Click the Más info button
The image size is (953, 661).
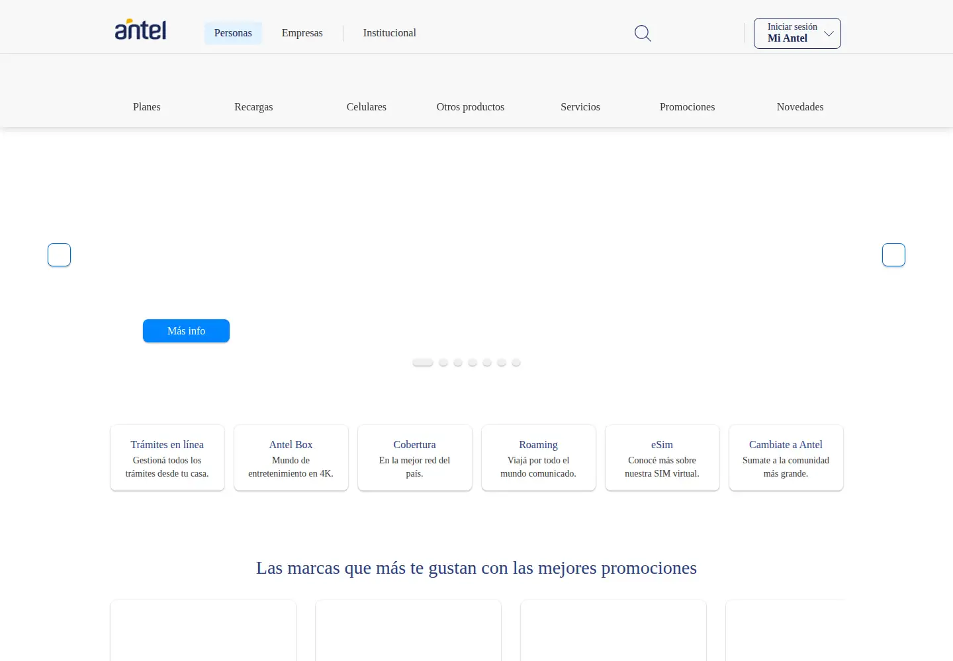tap(186, 330)
